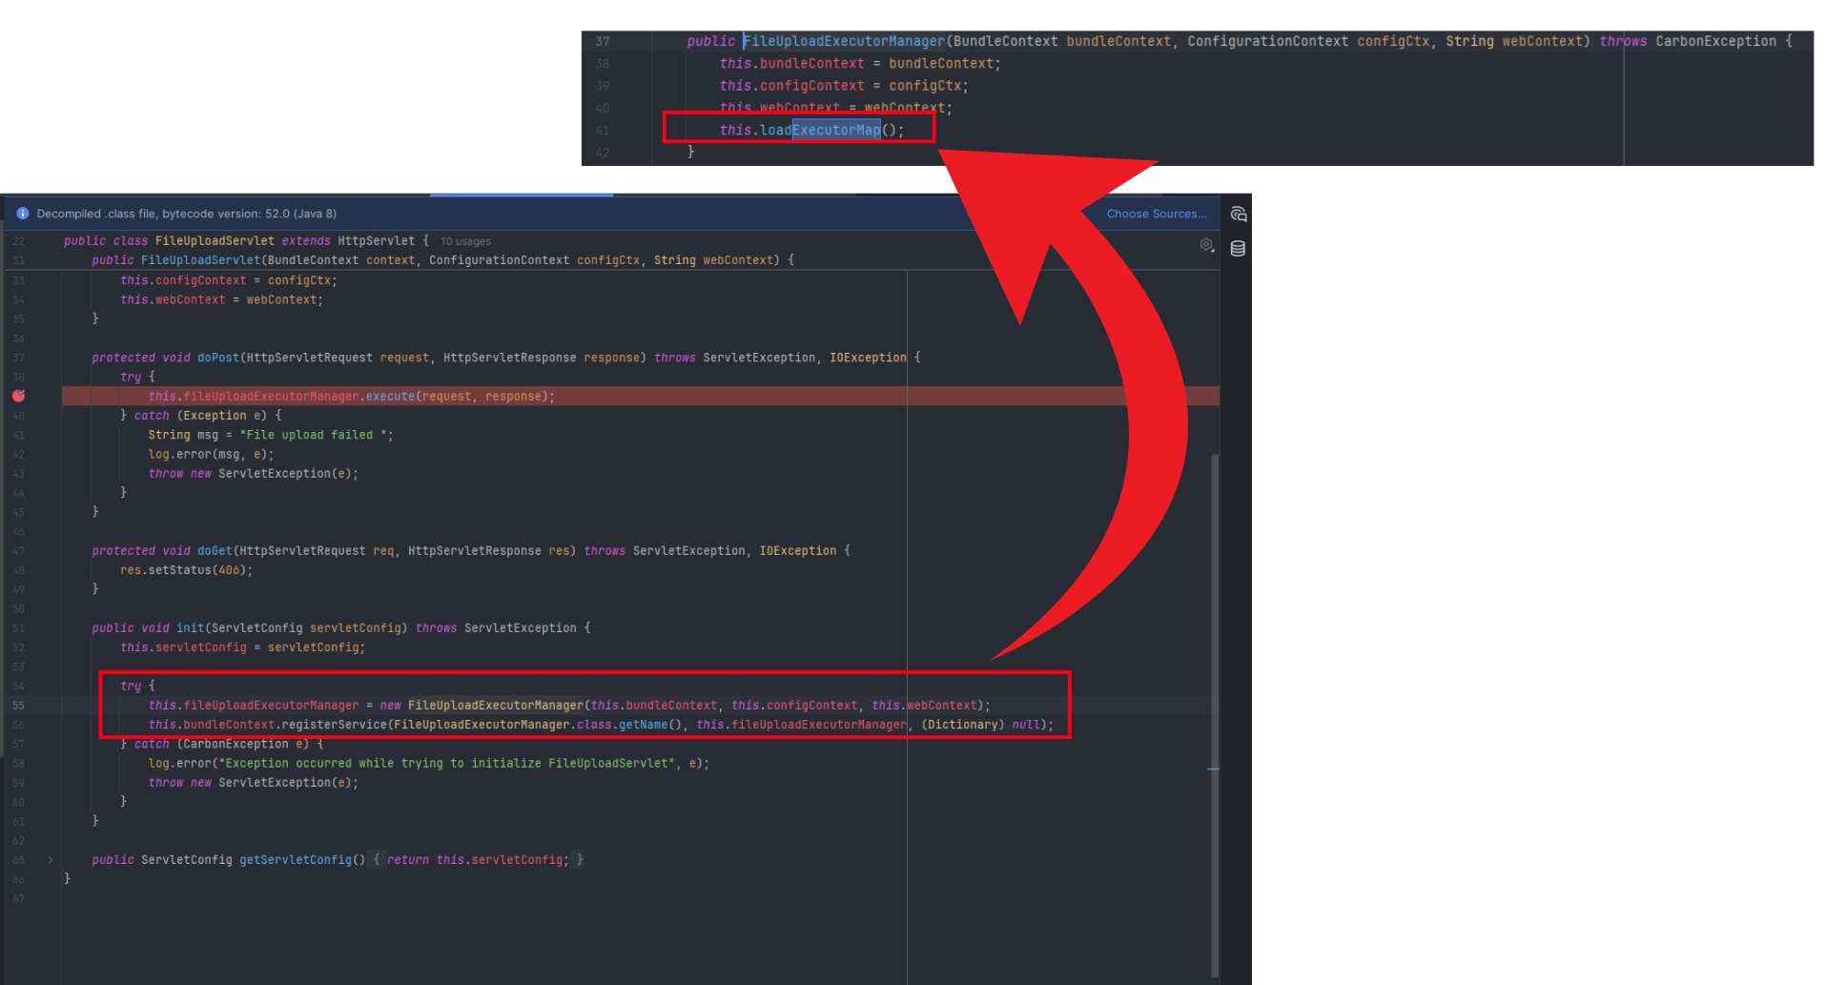Expand the folded getServletConfig method body
The width and height of the screenshot is (1825, 985).
(x=479, y=859)
